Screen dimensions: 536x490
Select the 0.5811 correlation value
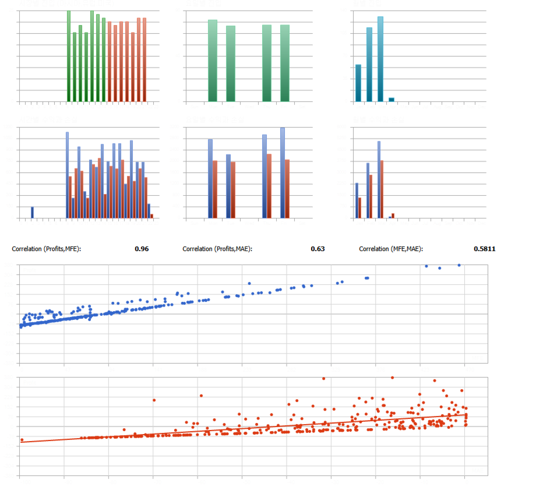click(x=484, y=249)
